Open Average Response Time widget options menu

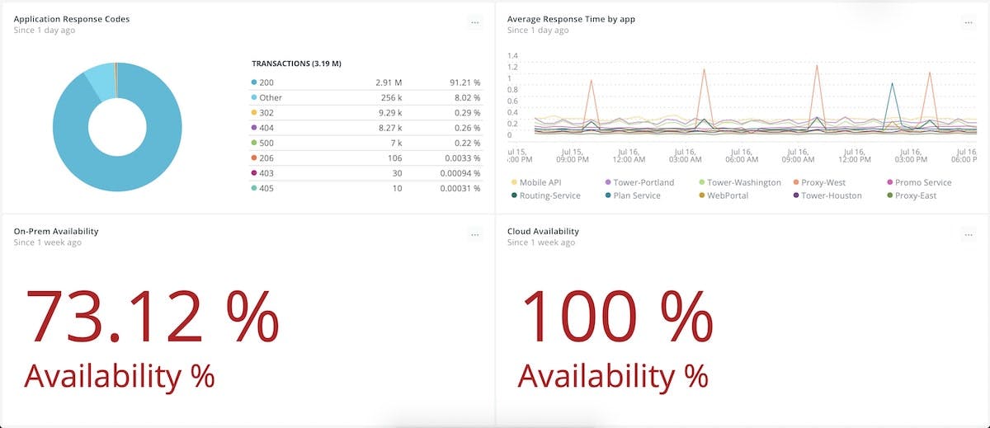(x=969, y=23)
